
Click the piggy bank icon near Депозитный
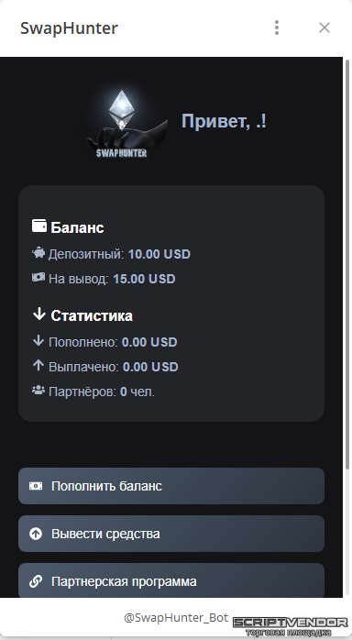pyautogui.click(x=38, y=253)
